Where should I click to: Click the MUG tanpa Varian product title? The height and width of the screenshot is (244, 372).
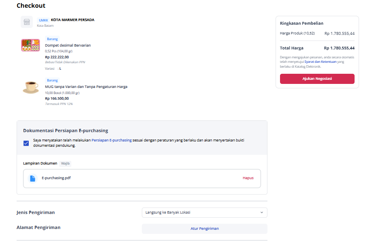pyautogui.click(x=86, y=87)
